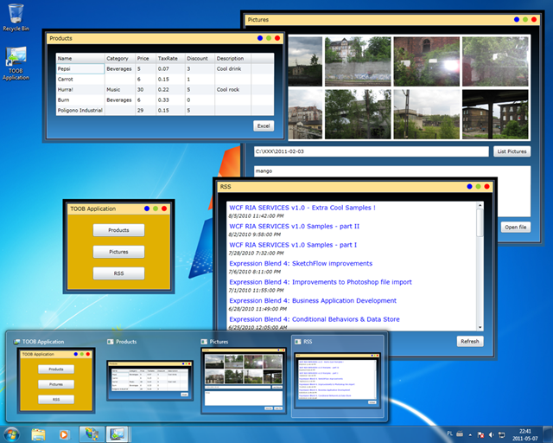553x443 pixels.
Task: Click the Products button in TOOB Application
Action: point(118,230)
